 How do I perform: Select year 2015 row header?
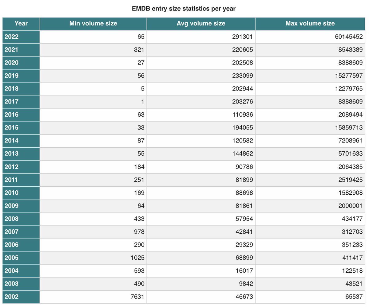click(x=21, y=128)
